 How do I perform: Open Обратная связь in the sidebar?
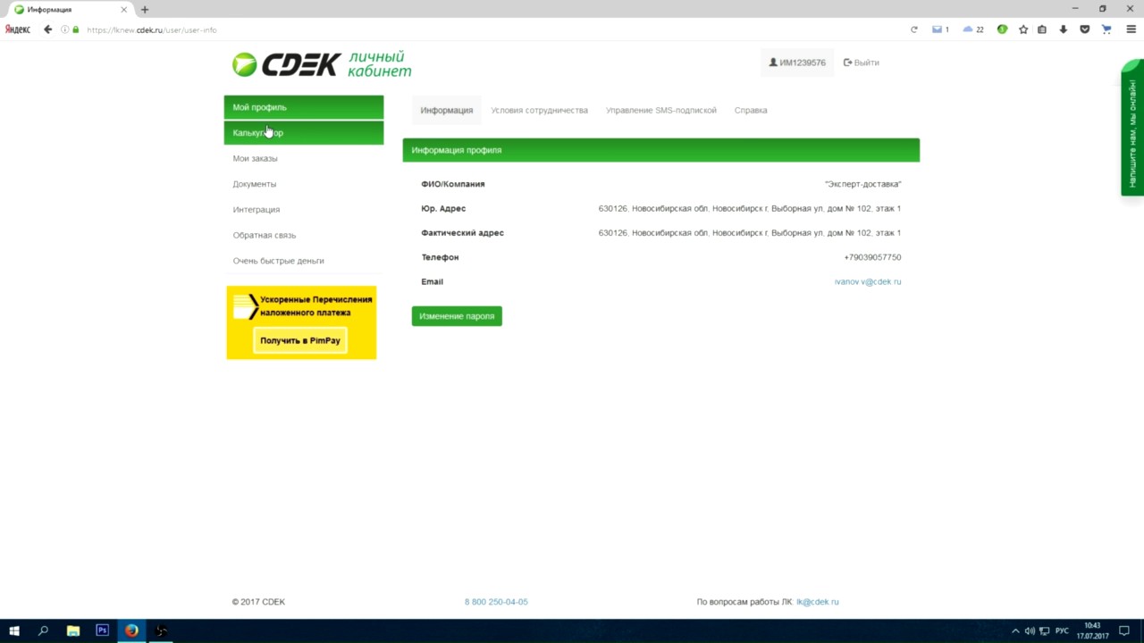(304, 235)
